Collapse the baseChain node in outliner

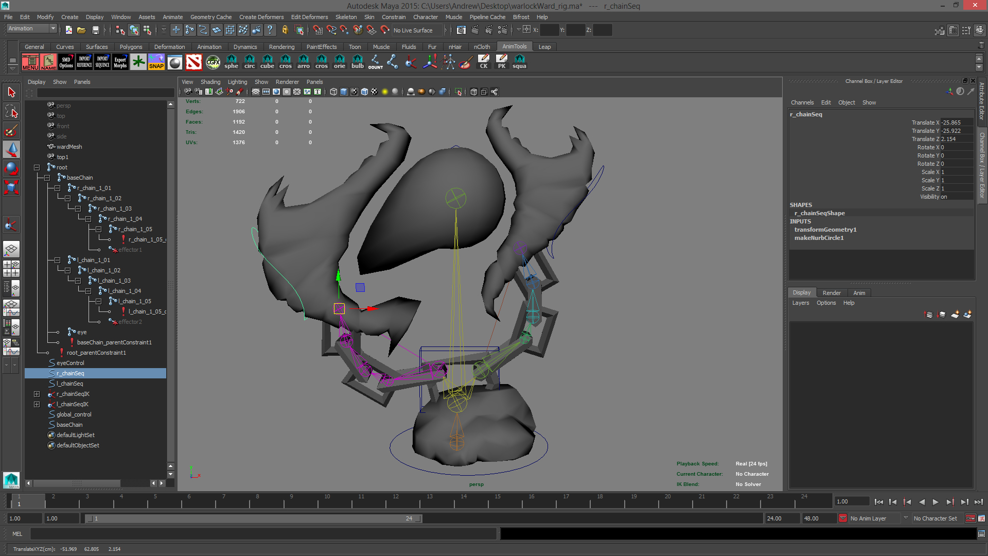coord(47,178)
